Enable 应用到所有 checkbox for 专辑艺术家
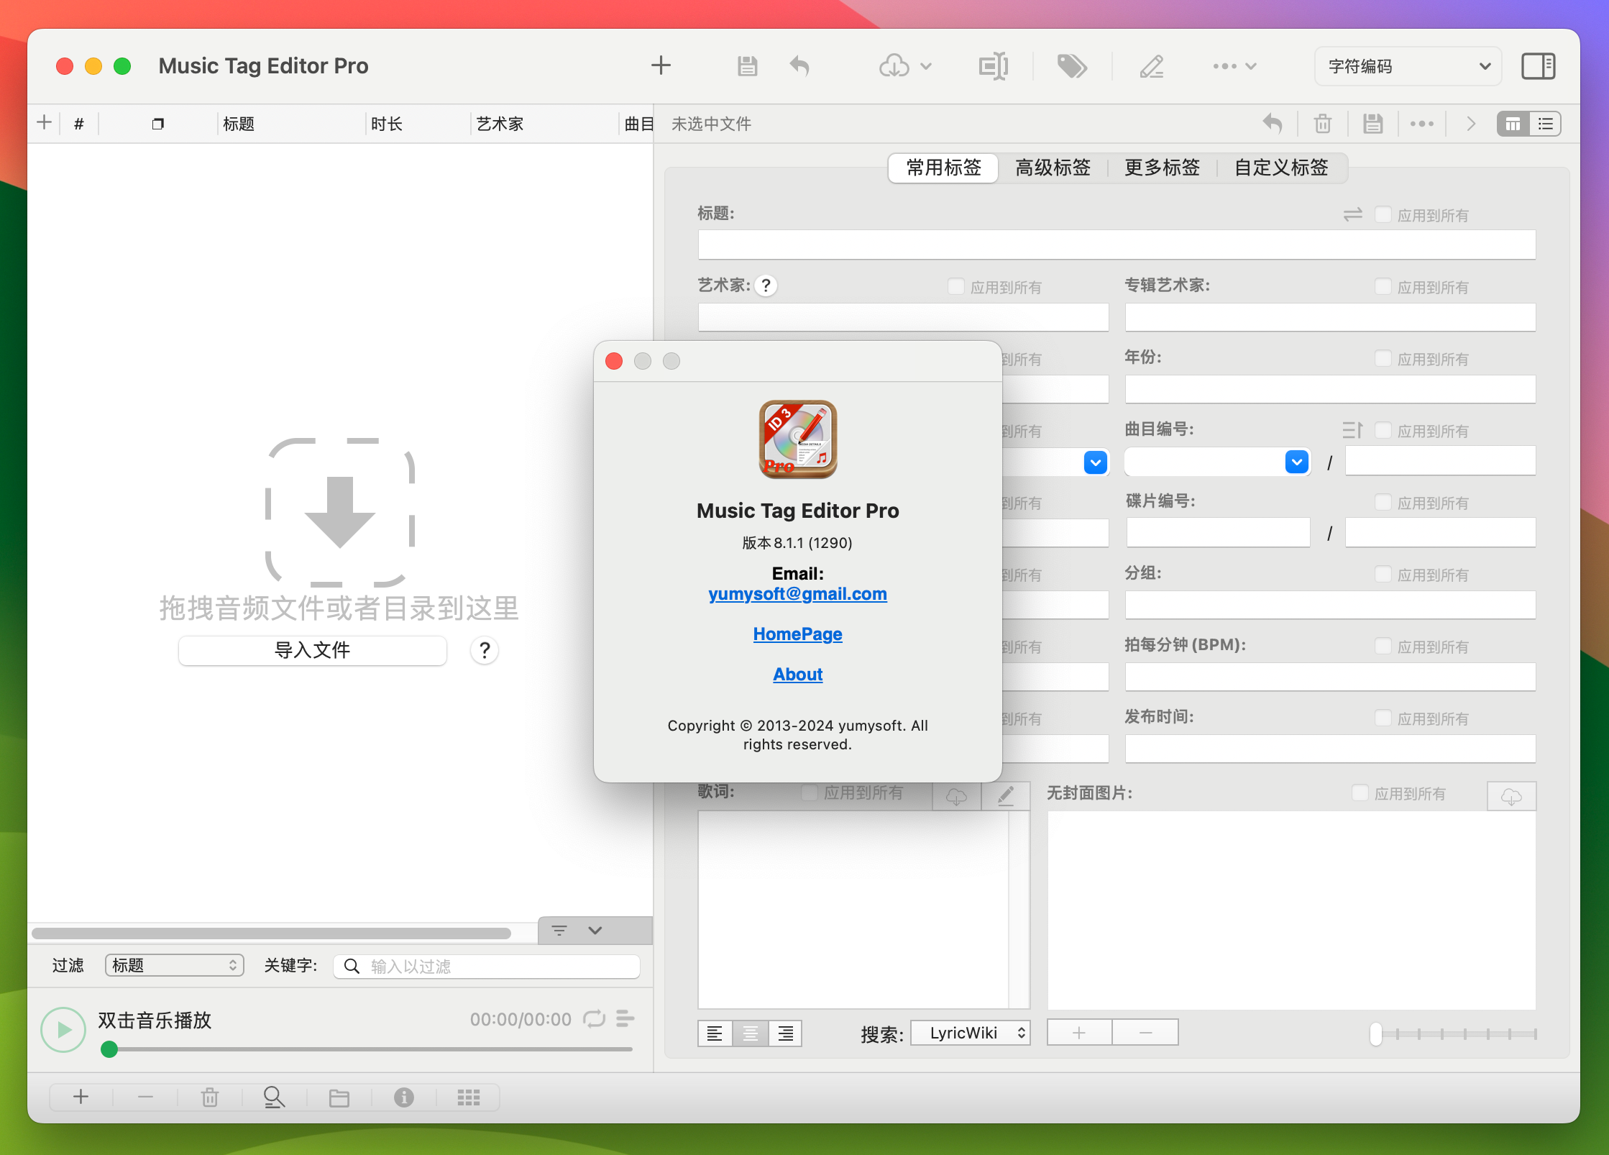 click(1383, 286)
